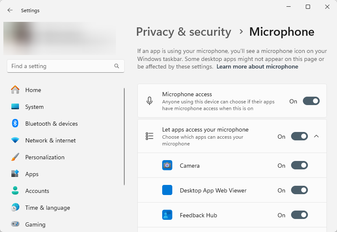Click the Find a setting search box
The image size is (337, 232).
[x=61, y=66]
